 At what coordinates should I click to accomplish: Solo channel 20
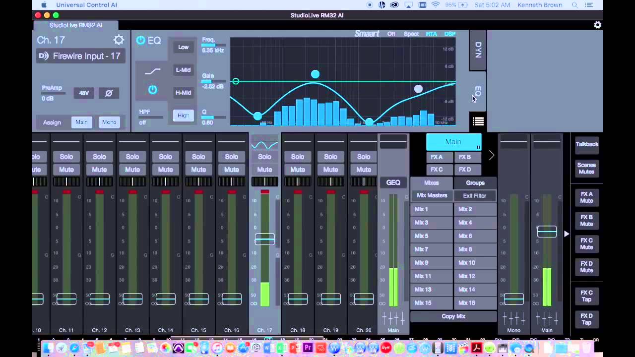(x=364, y=157)
